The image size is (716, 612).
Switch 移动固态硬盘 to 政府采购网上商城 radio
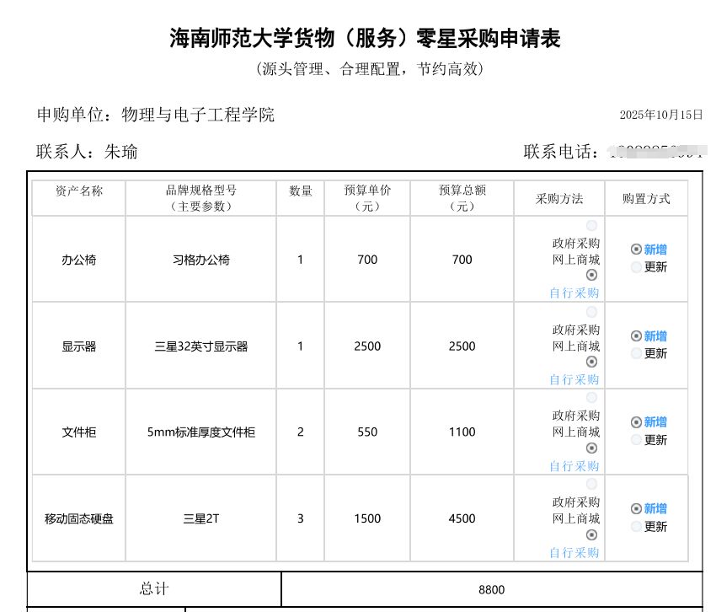591,485
